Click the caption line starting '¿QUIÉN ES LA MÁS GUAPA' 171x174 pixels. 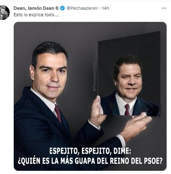coord(90,161)
